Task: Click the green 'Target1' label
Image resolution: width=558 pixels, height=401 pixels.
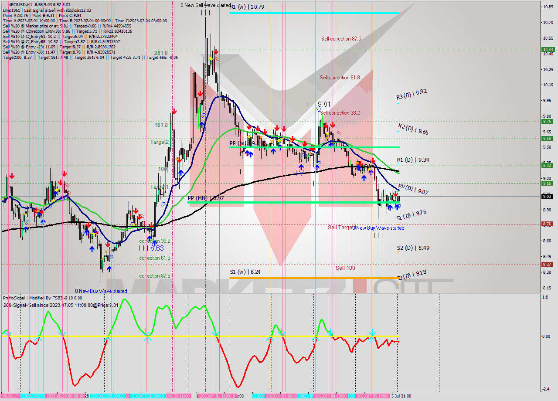Action: [160, 187]
